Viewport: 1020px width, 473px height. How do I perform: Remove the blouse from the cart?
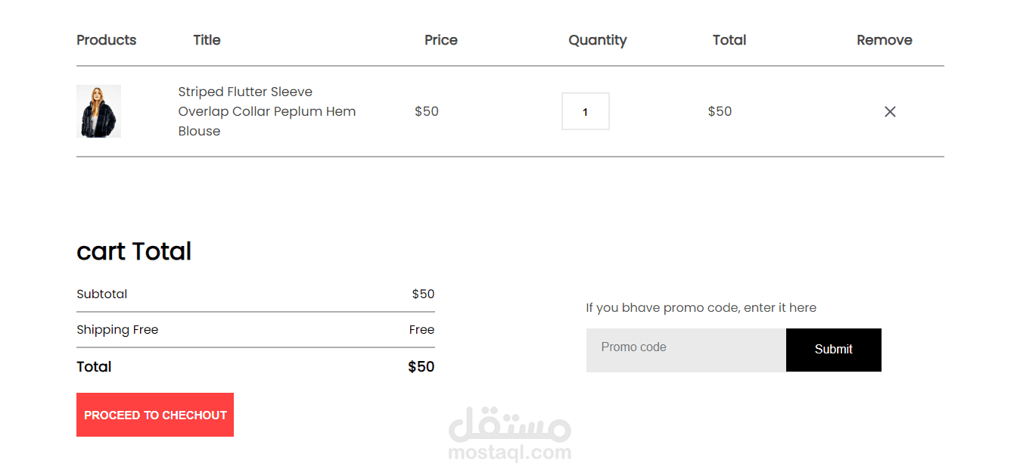point(890,112)
